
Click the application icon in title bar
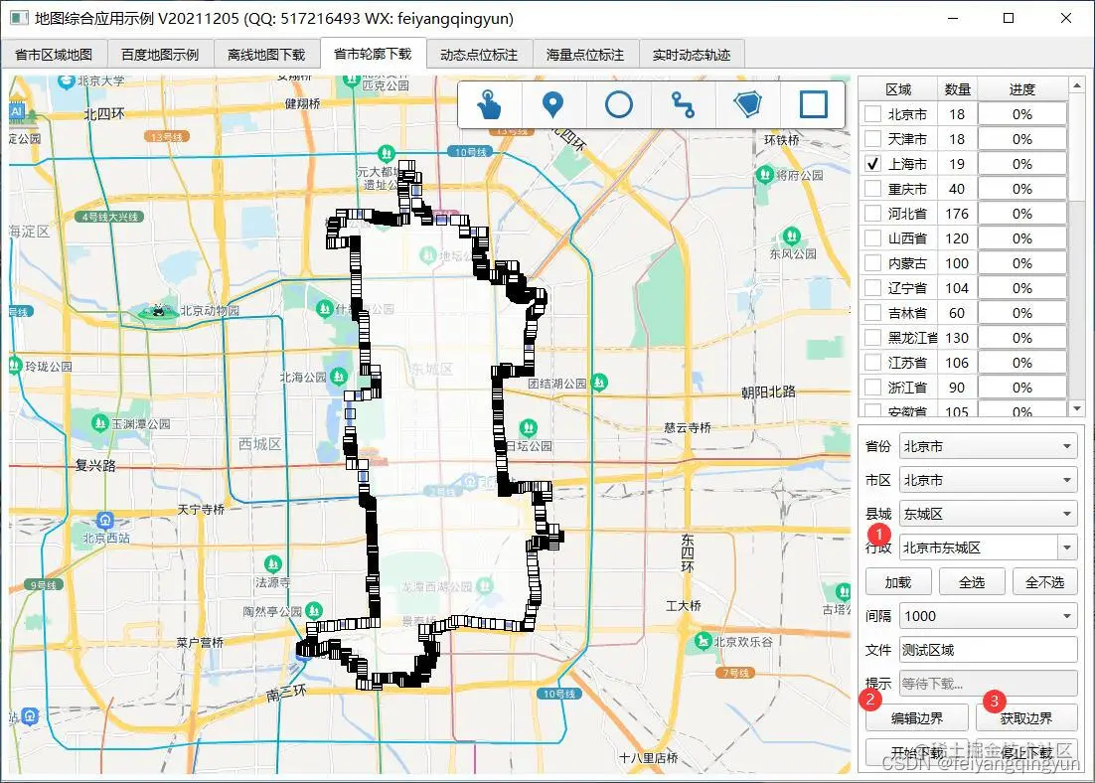pyautogui.click(x=19, y=18)
